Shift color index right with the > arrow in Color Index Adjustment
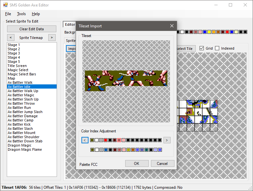This screenshot has height=191, width=253. point(167,140)
